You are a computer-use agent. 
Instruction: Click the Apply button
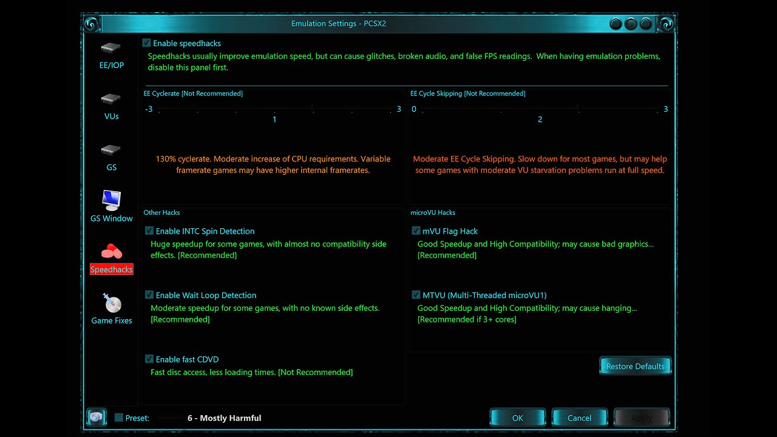[642, 418]
